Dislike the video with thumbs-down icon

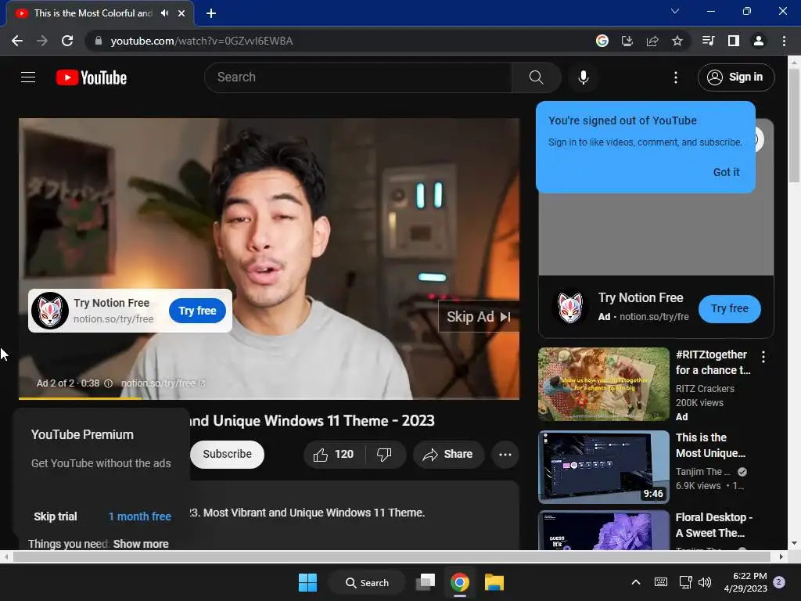pos(384,455)
